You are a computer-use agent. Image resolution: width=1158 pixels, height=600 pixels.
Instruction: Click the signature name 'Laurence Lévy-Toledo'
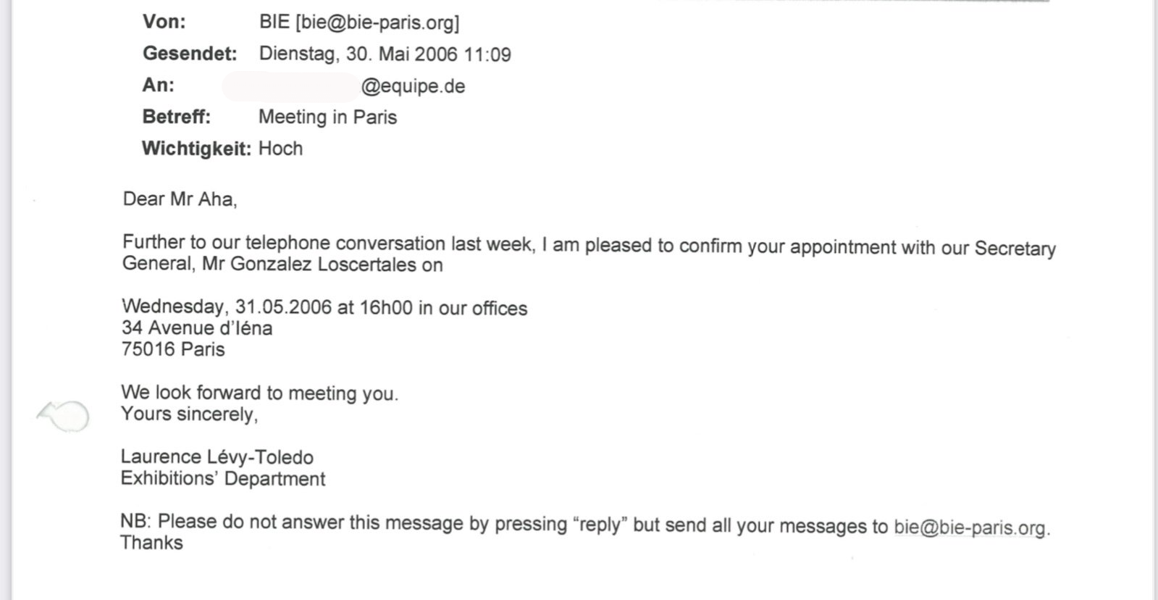[x=217, y=457]
